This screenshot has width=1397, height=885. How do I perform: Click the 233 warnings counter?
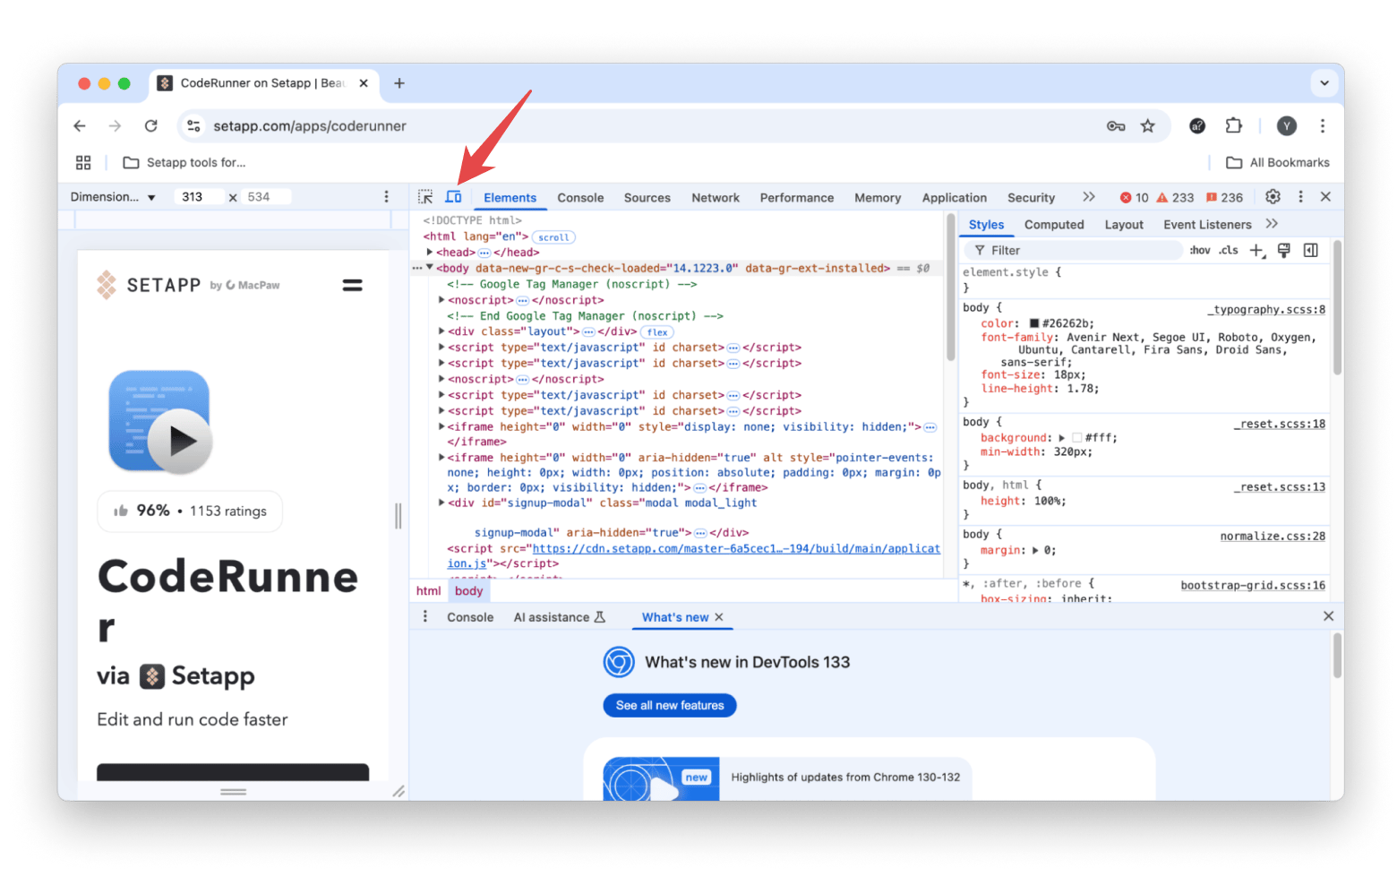(1176, 198)
